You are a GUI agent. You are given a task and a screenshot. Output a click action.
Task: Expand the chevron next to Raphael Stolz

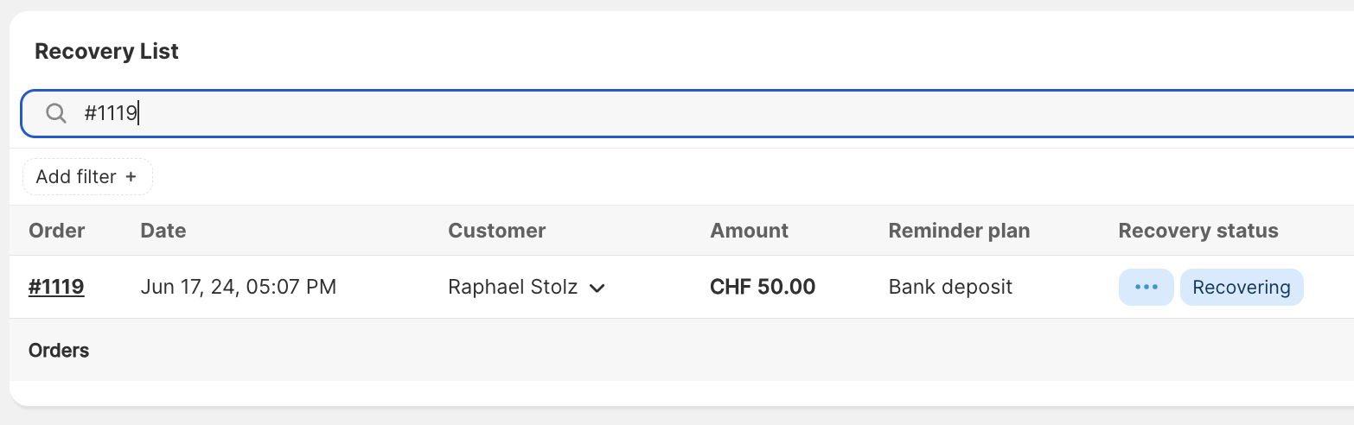coord(597,288)
